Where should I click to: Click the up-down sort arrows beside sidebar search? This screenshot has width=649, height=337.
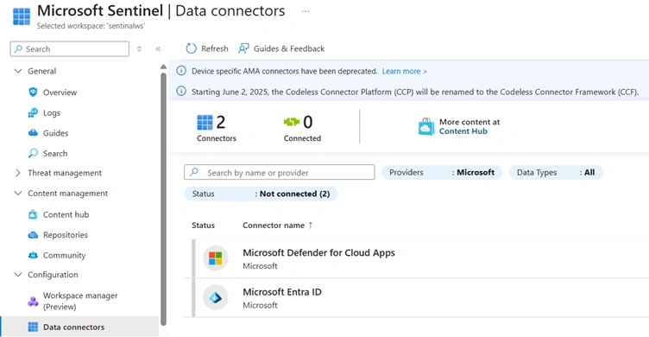coord(140,49)
